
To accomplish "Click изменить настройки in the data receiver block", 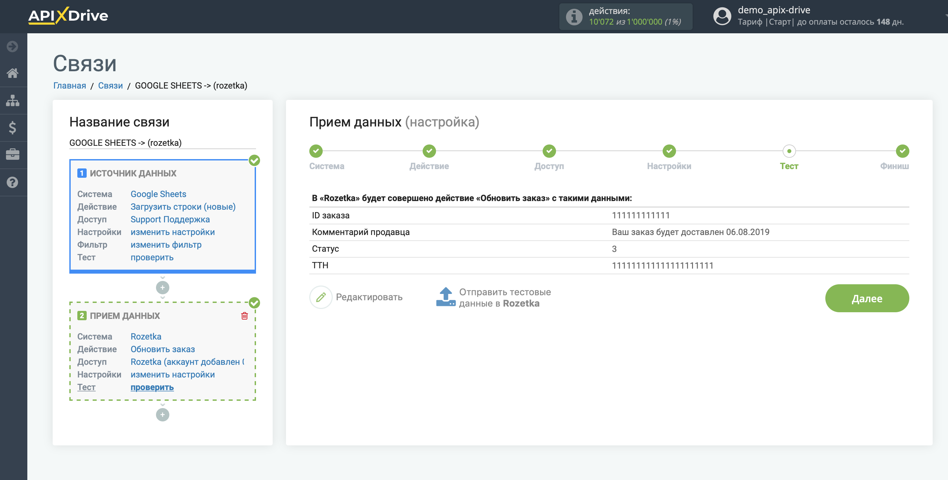I will [173, 374].
